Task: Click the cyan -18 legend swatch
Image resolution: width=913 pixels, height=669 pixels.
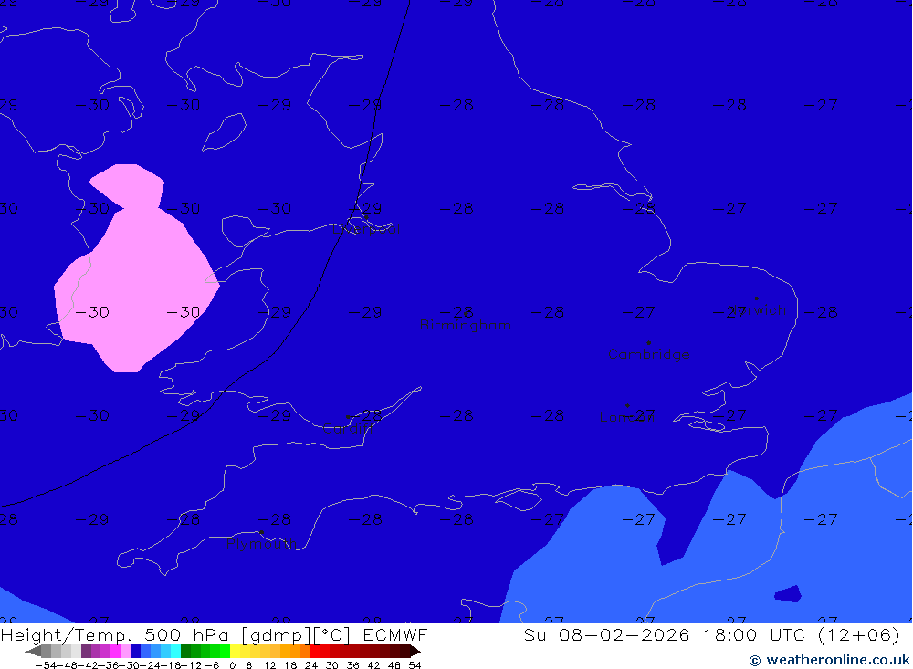Action: (x=175, y=651)
